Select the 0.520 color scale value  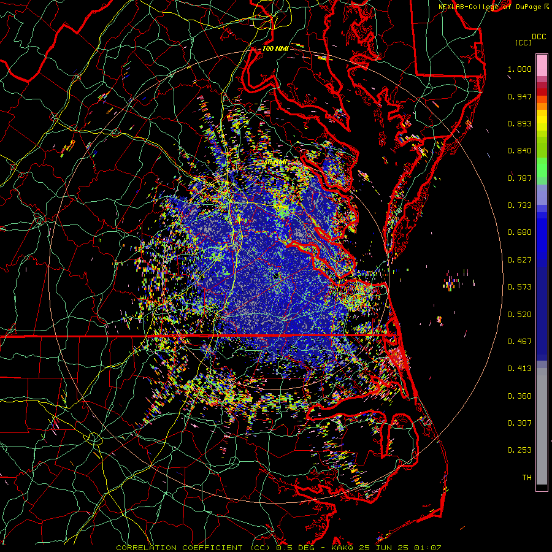[519, 315]
